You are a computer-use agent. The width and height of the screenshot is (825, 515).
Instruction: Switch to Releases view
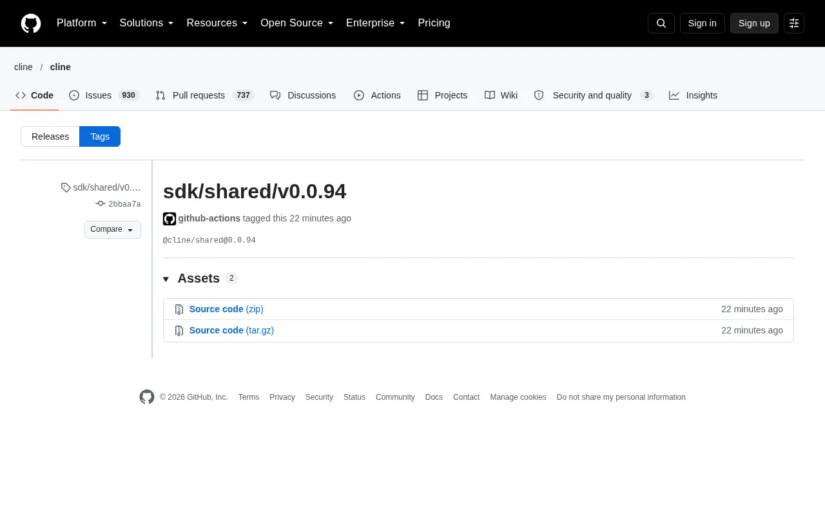pyautogui.click(x=50, y=136)
